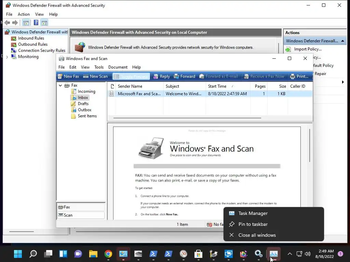This screenshot has height=262, width=350.
Task: Click the Forward button next to Reply
Action: click(184, 76)
